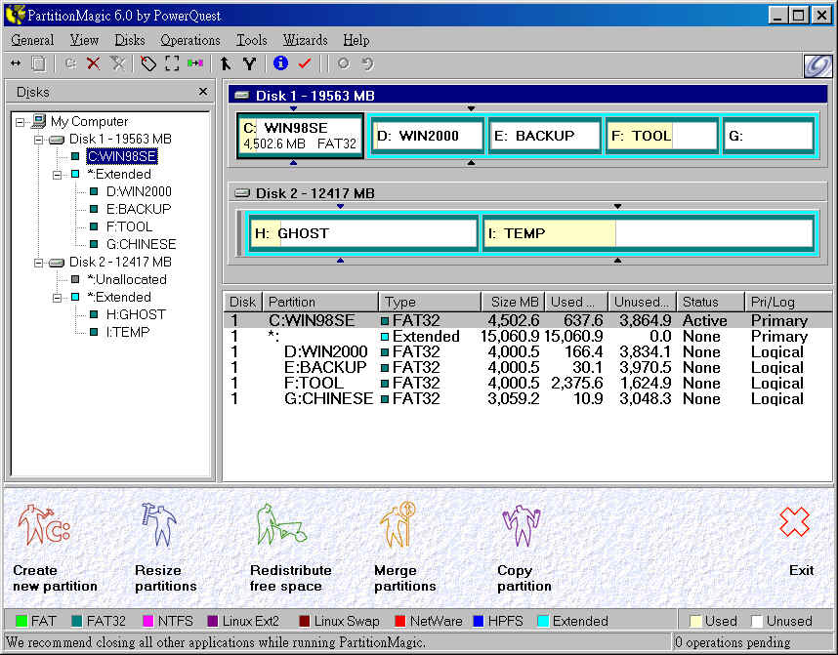The image size is (838, 655).
Task: Click the greyed Create partition toolbar icon
Action: pyautogui.click(x=70, y=63)
